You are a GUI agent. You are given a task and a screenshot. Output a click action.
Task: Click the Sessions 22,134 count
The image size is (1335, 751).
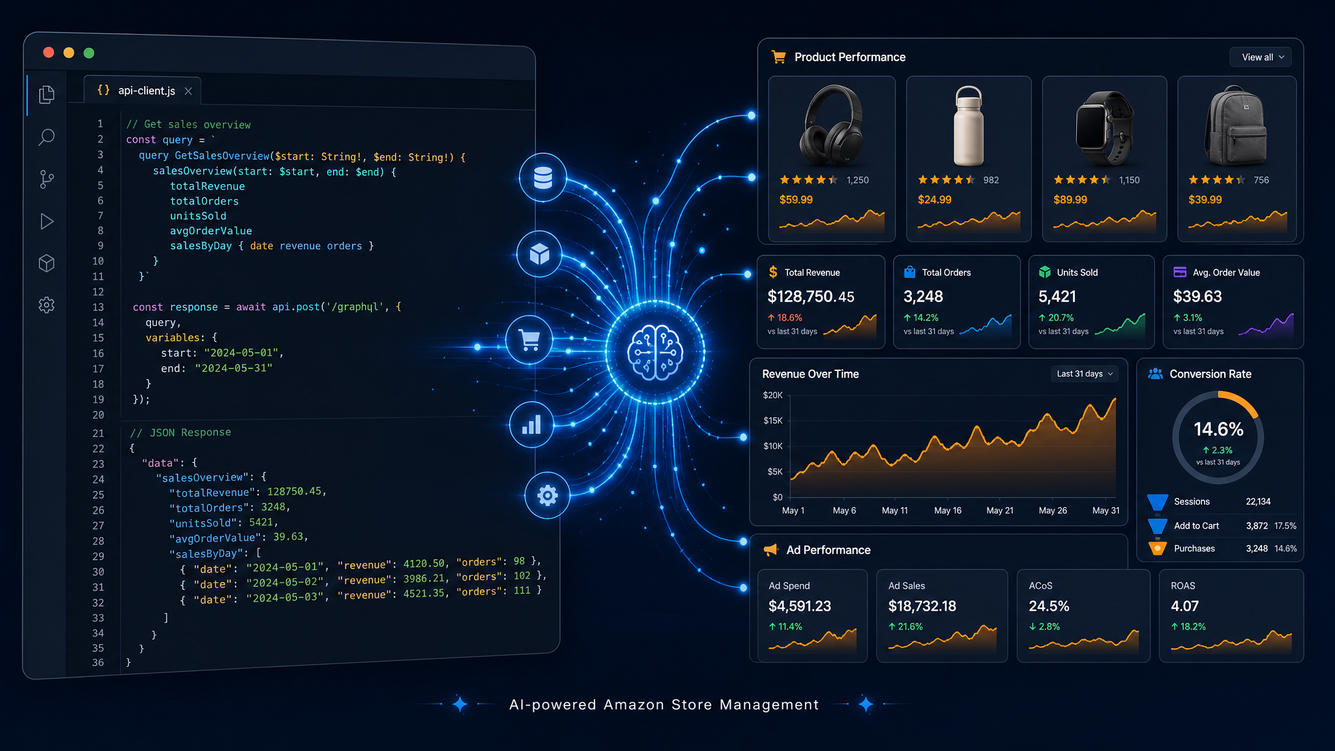click(1258, 501)
